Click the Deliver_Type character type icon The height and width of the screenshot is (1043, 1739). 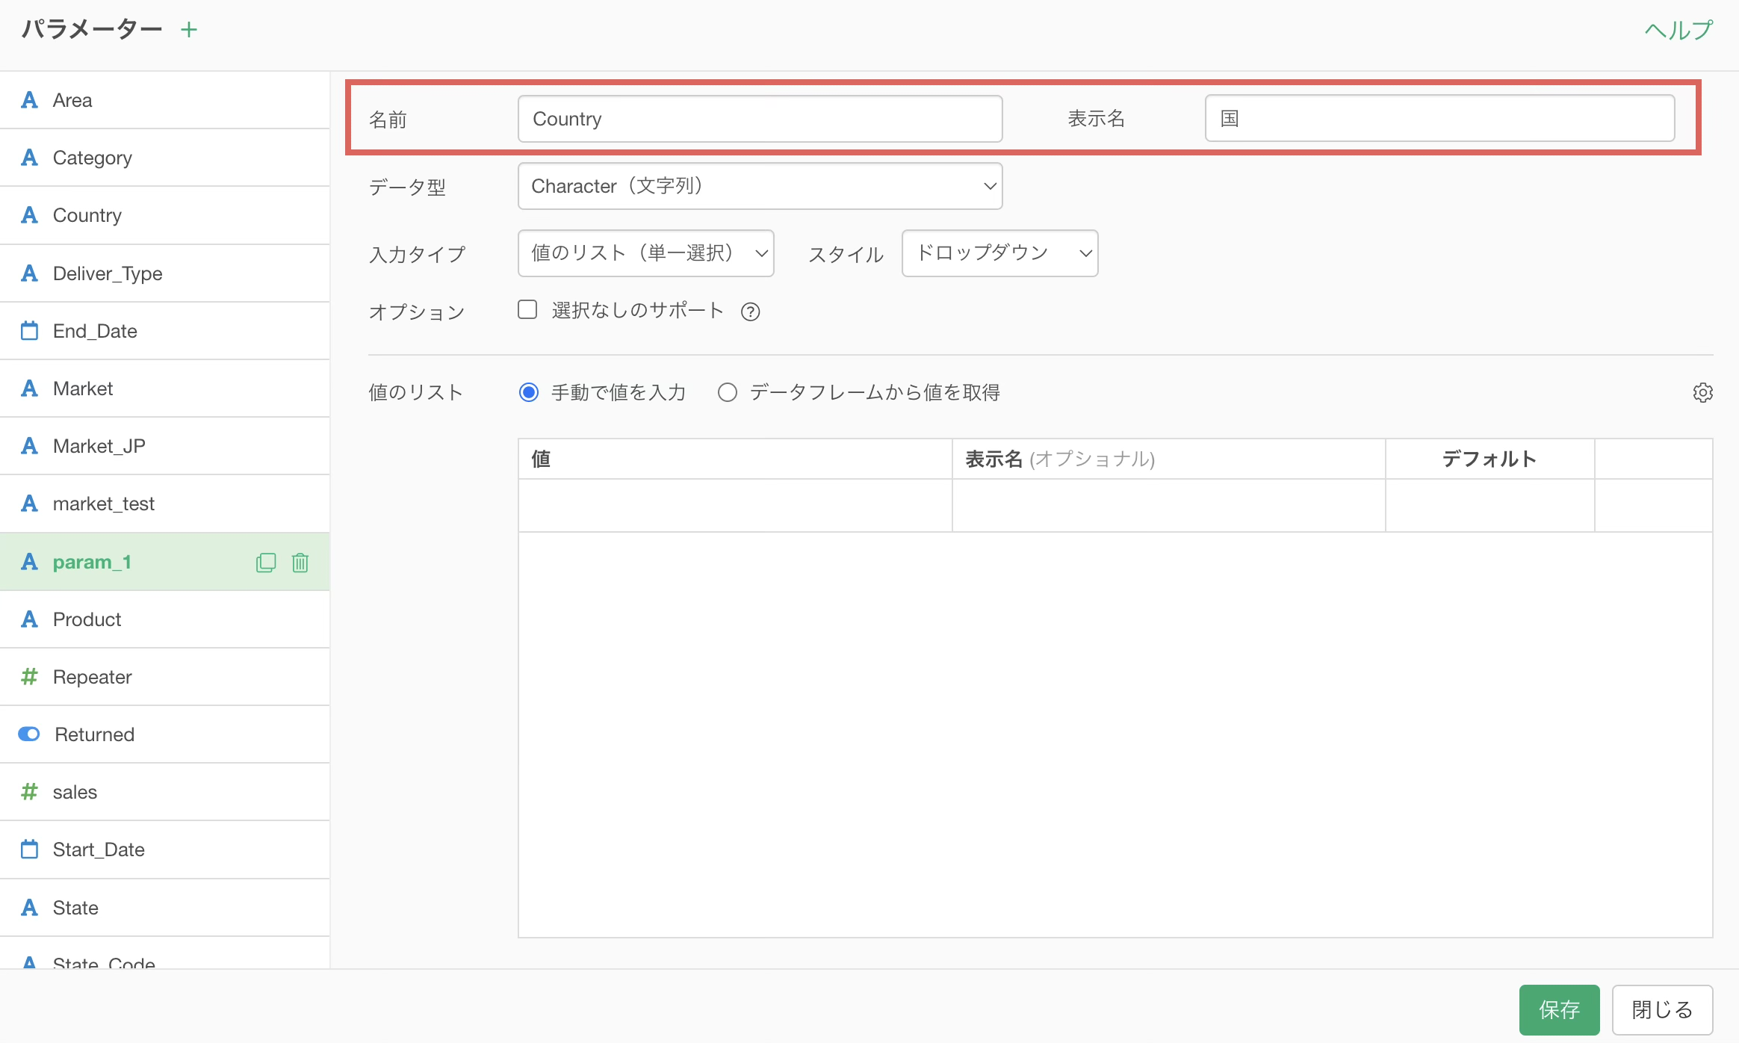pos(29,273)
